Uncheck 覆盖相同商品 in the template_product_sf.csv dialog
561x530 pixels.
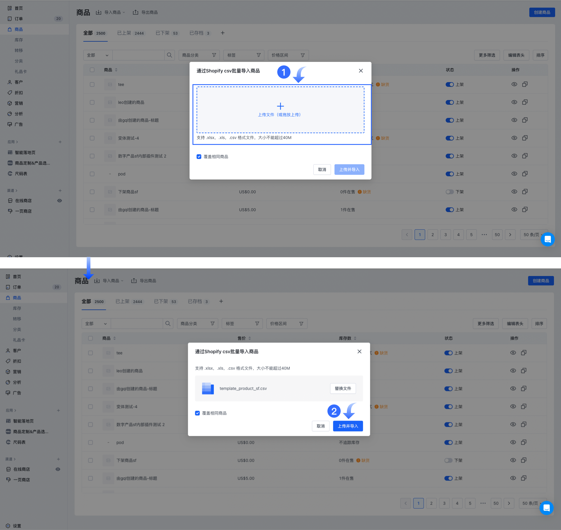pyautogui.click(x=197, y=413)
